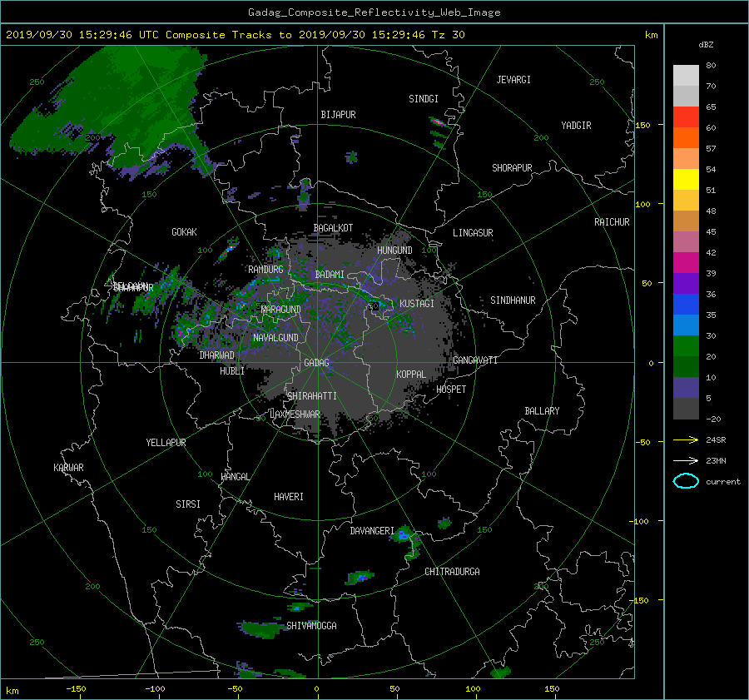Click the HOSPET city label

[x=451, y=390]
